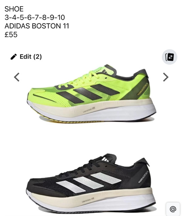Tap the adidas logo on black shoe tongue

pos(106,159)
